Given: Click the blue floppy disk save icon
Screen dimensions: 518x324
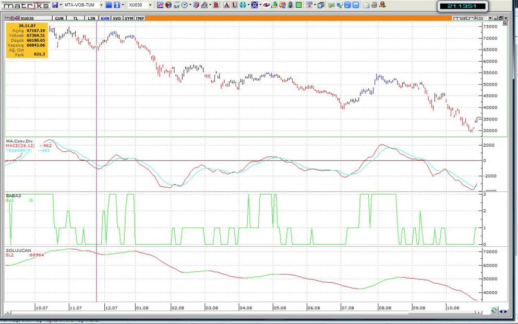Looking at the screenshot, I should click(55, 5).
